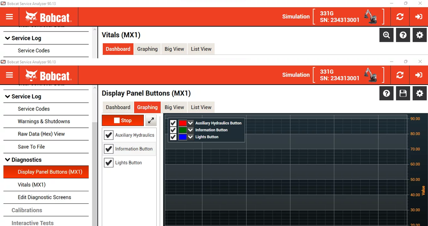
Task: Uncheck Auxiliary Hydraulics in the signal list
Action: point(109,135)
